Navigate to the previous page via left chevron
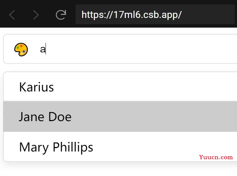Screen dimensions: 237x176 click(12, 15)
